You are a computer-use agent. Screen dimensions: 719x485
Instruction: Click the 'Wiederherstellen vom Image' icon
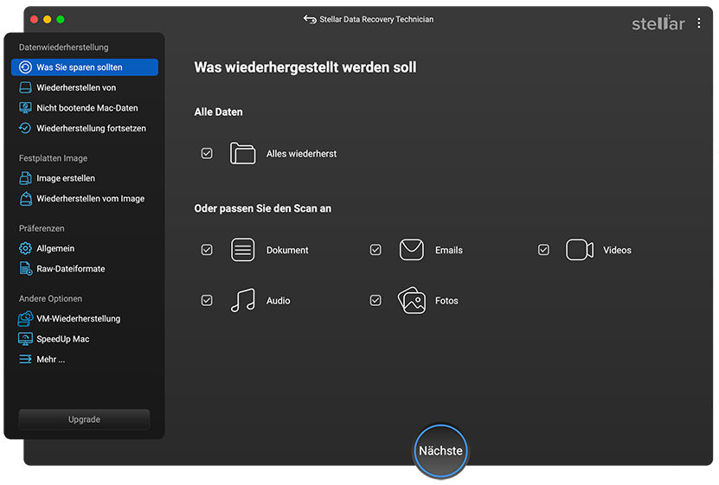tap(26, 199)
